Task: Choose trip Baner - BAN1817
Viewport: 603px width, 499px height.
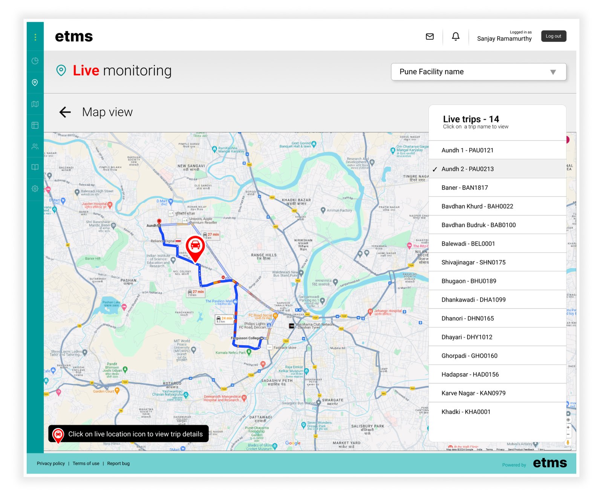Action: 464,187
